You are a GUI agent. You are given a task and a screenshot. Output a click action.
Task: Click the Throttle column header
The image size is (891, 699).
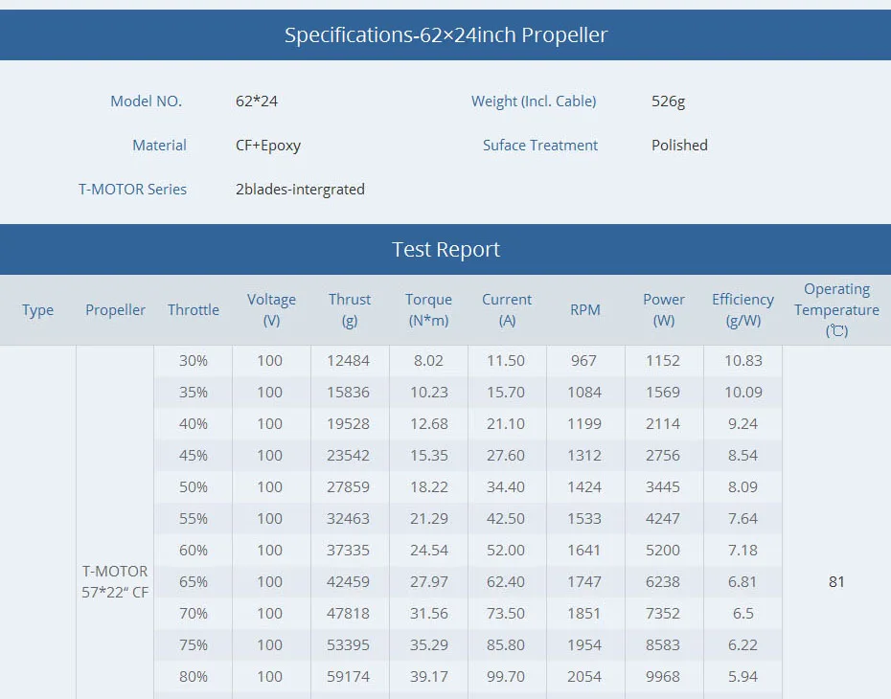click(194, 310)
